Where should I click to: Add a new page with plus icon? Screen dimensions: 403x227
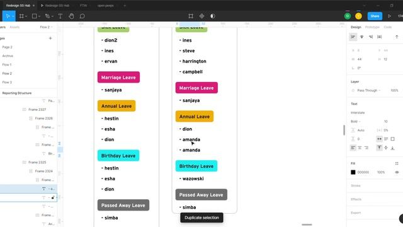point(50,38)
